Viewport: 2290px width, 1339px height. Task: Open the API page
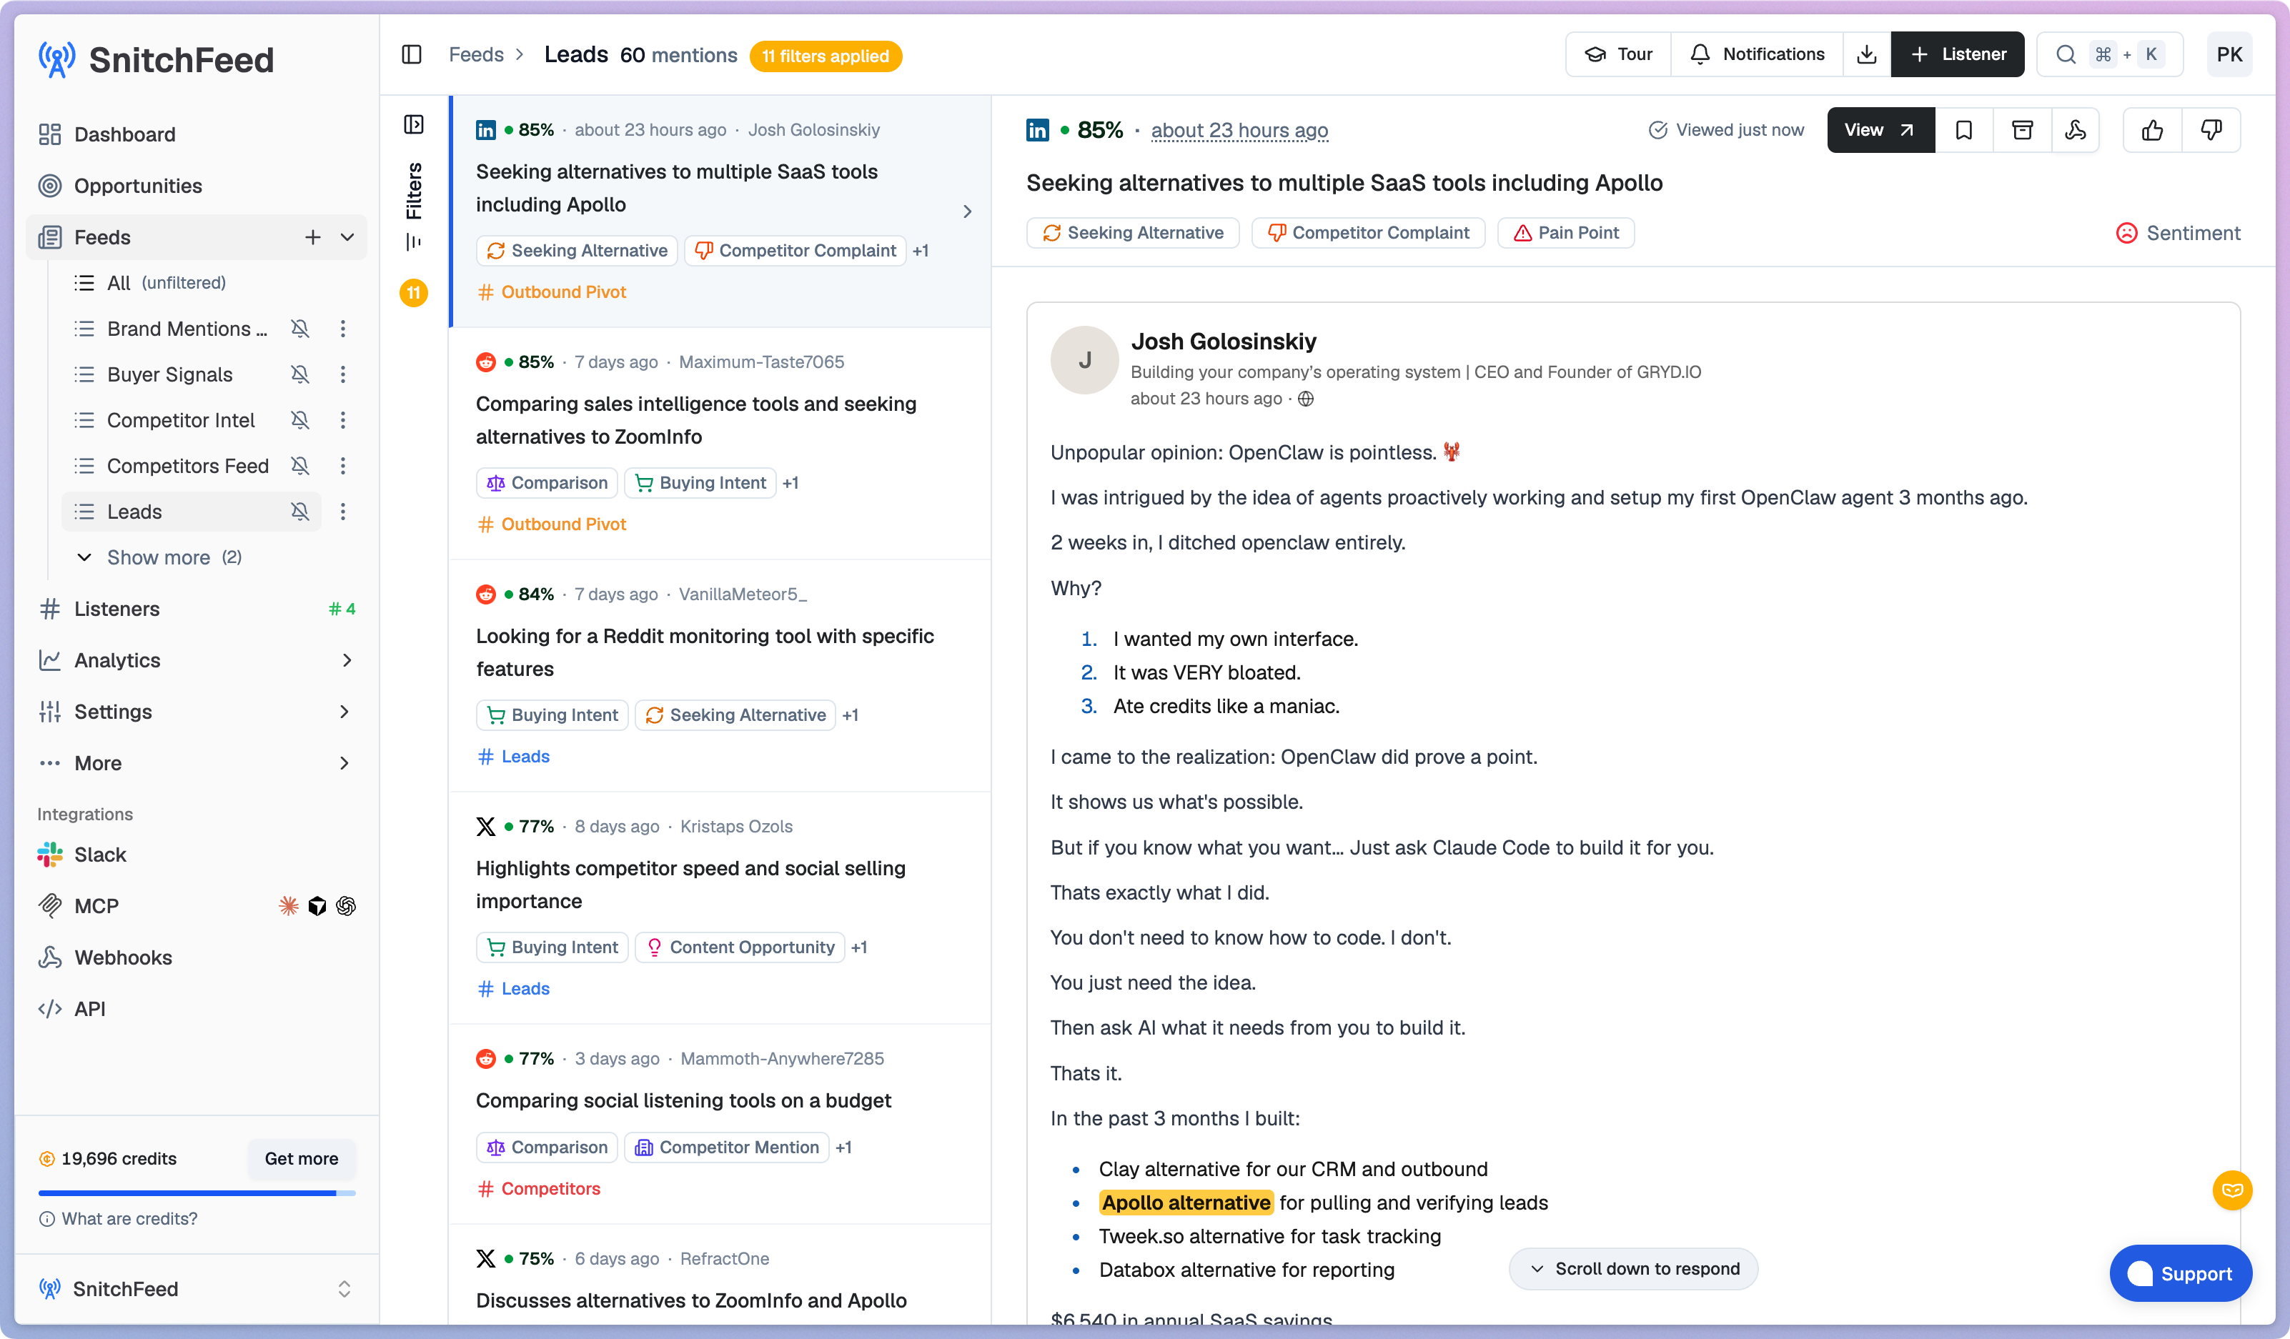197,1008
